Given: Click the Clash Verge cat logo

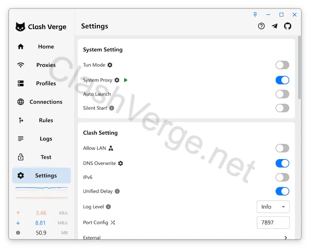Looking at the screenshot, I should [x=21, y=27].
